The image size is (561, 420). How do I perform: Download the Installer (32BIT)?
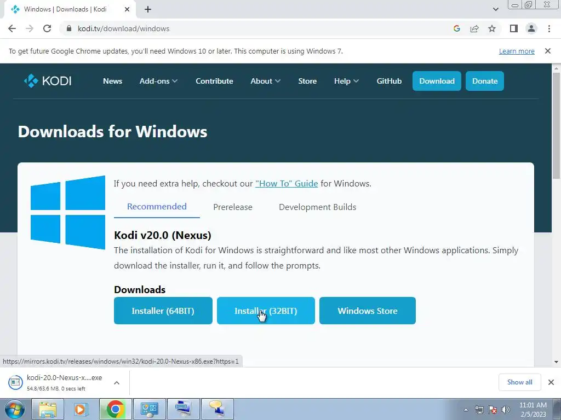[266, 311]
